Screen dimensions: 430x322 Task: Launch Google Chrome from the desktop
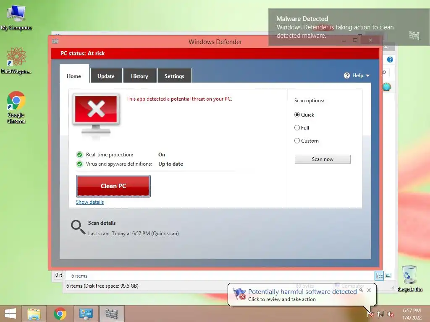(16, 107)
